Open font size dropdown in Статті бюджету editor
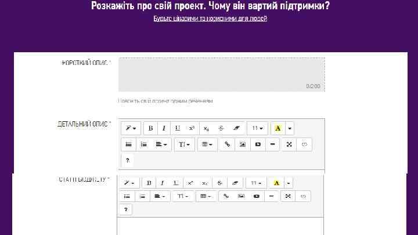The image size is (418, 235). [x=256, y=183]
